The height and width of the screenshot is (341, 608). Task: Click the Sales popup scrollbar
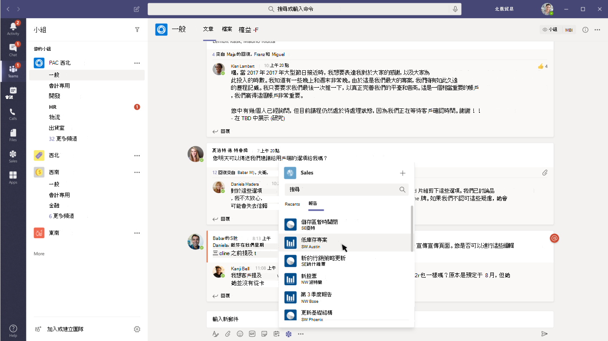click(x=412, y=229)
